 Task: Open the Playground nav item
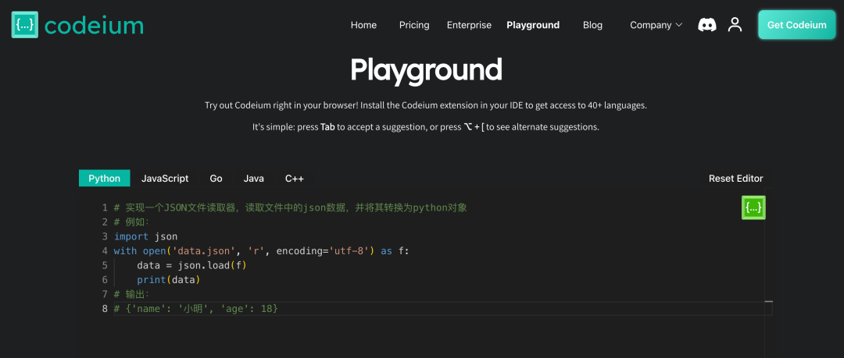tap(533, 25)
